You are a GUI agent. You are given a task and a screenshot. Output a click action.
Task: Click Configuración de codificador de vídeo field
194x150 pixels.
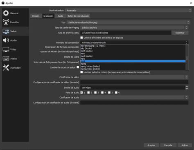(x=134, y=82)
